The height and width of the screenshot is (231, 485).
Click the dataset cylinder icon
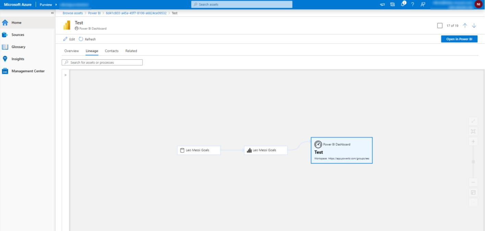[182, 150]
